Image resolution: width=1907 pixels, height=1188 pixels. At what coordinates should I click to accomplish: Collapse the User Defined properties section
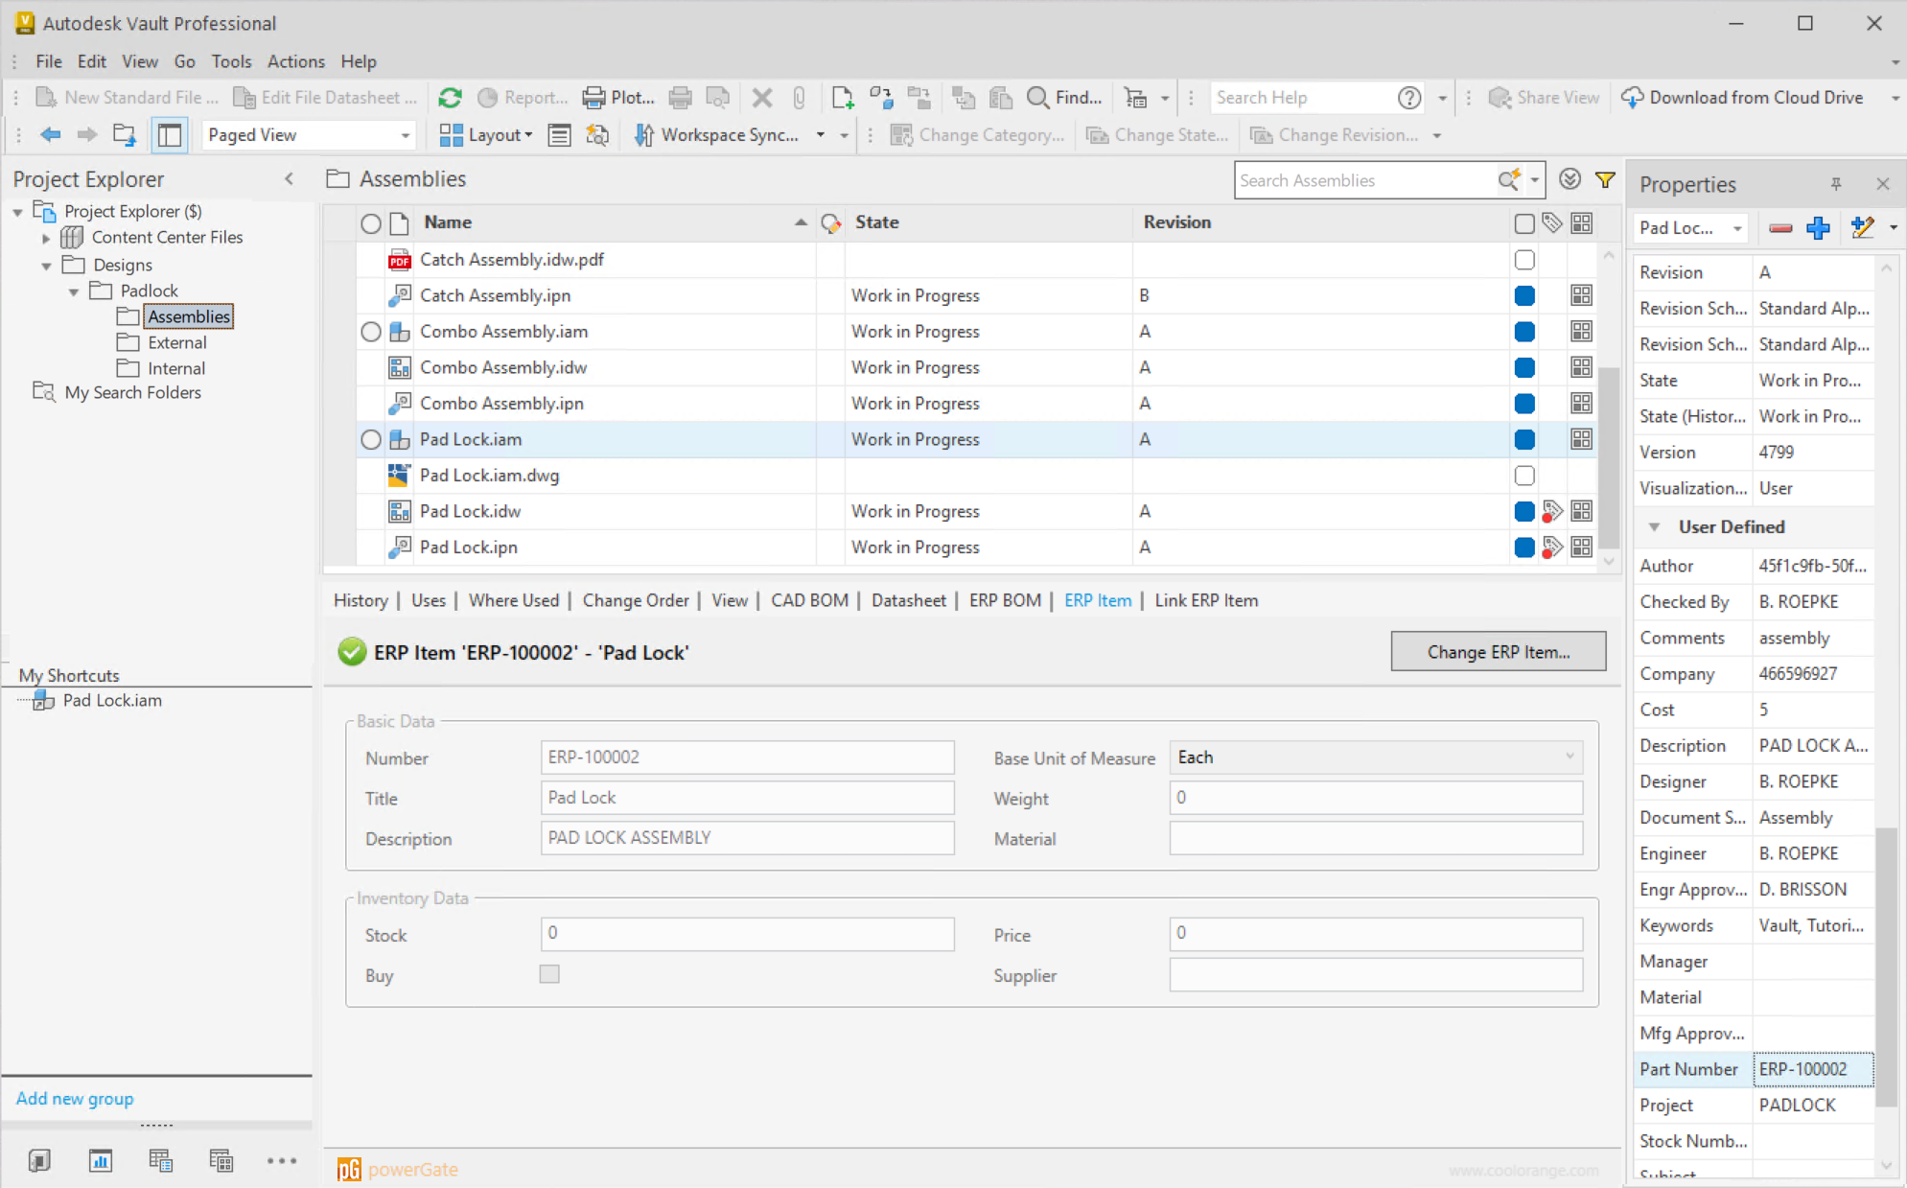click(1654, 527)
